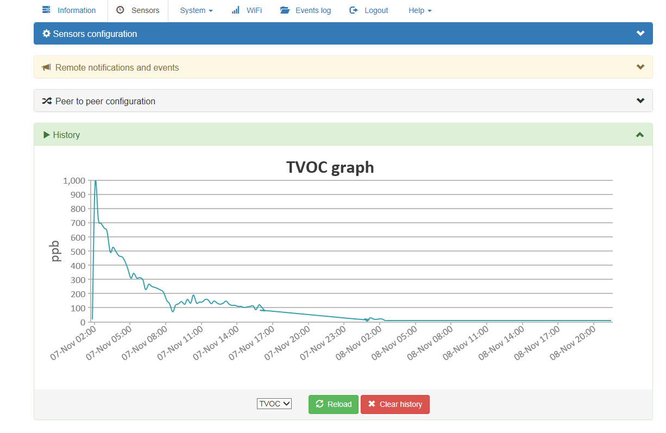Open the System dropdown menu
Screen dimensions: 666x433
pos(196,10)
